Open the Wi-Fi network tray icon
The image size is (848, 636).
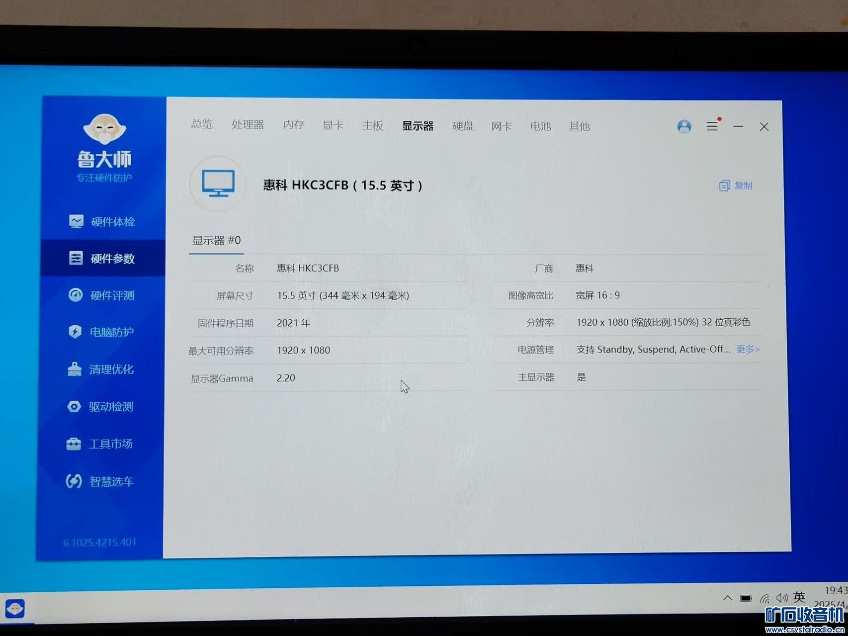(764, 598)
